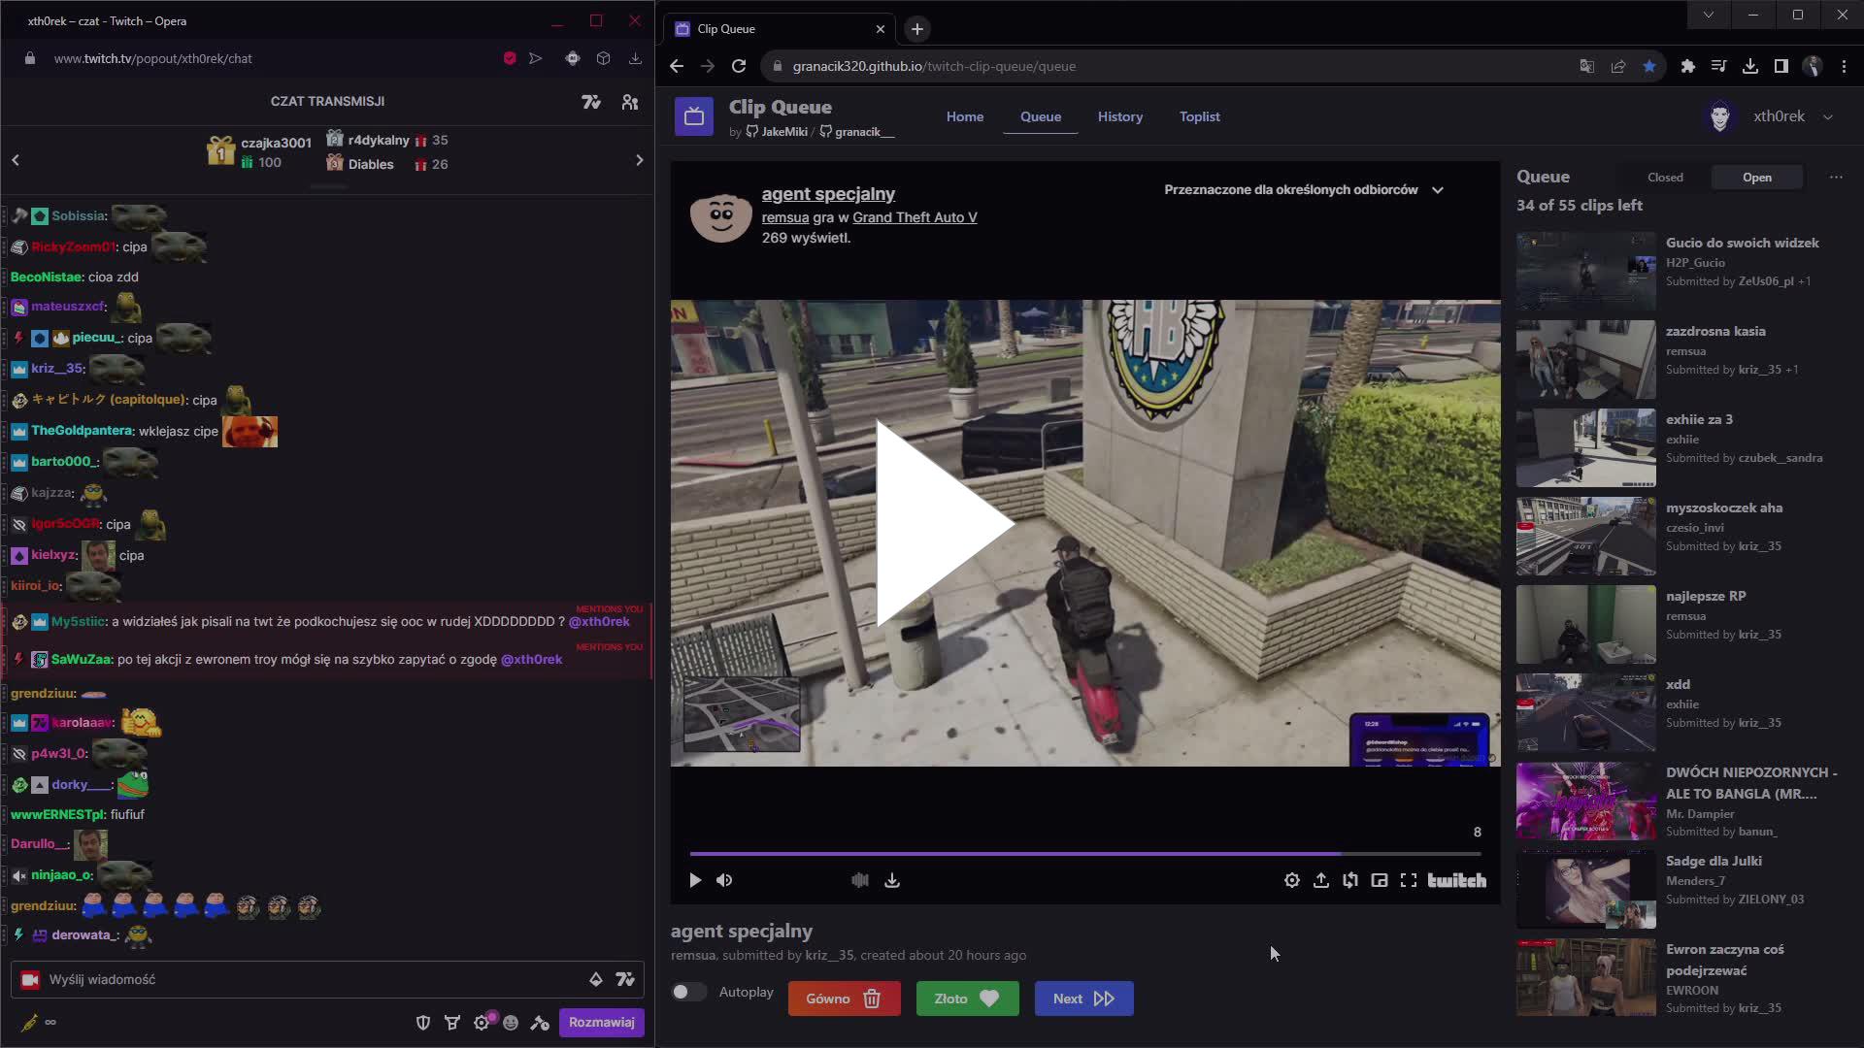Screen dimensions: 1864x1048
Task: Mute the clip player audio
Action: 724,880
